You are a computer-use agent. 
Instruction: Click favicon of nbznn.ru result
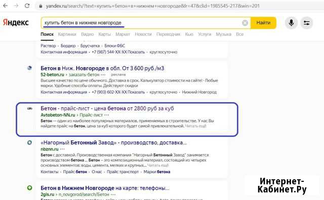29,142
